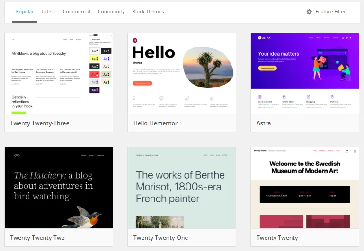Screen dimensions: 364x251
Task: Click the Hello Elementor theme name
Action: [x=155, y=123]
